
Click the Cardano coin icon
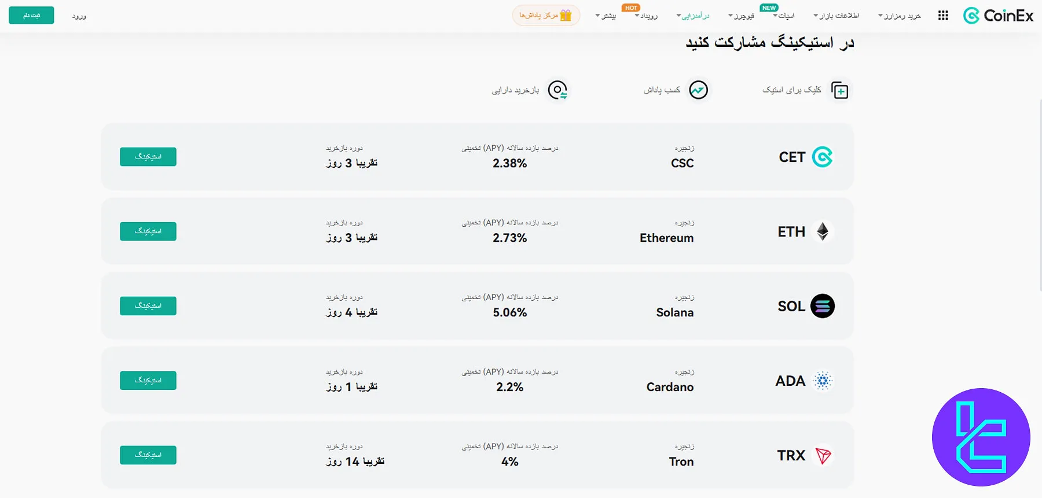tap(823, 381)
